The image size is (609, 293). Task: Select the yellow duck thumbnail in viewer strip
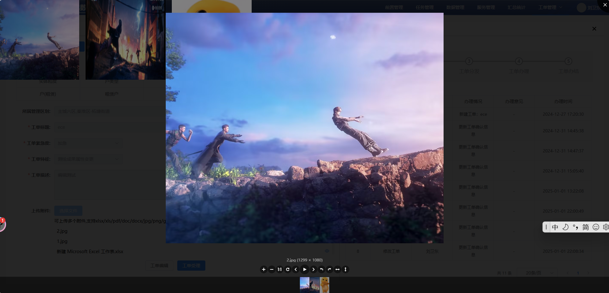(x=324, y=285)
